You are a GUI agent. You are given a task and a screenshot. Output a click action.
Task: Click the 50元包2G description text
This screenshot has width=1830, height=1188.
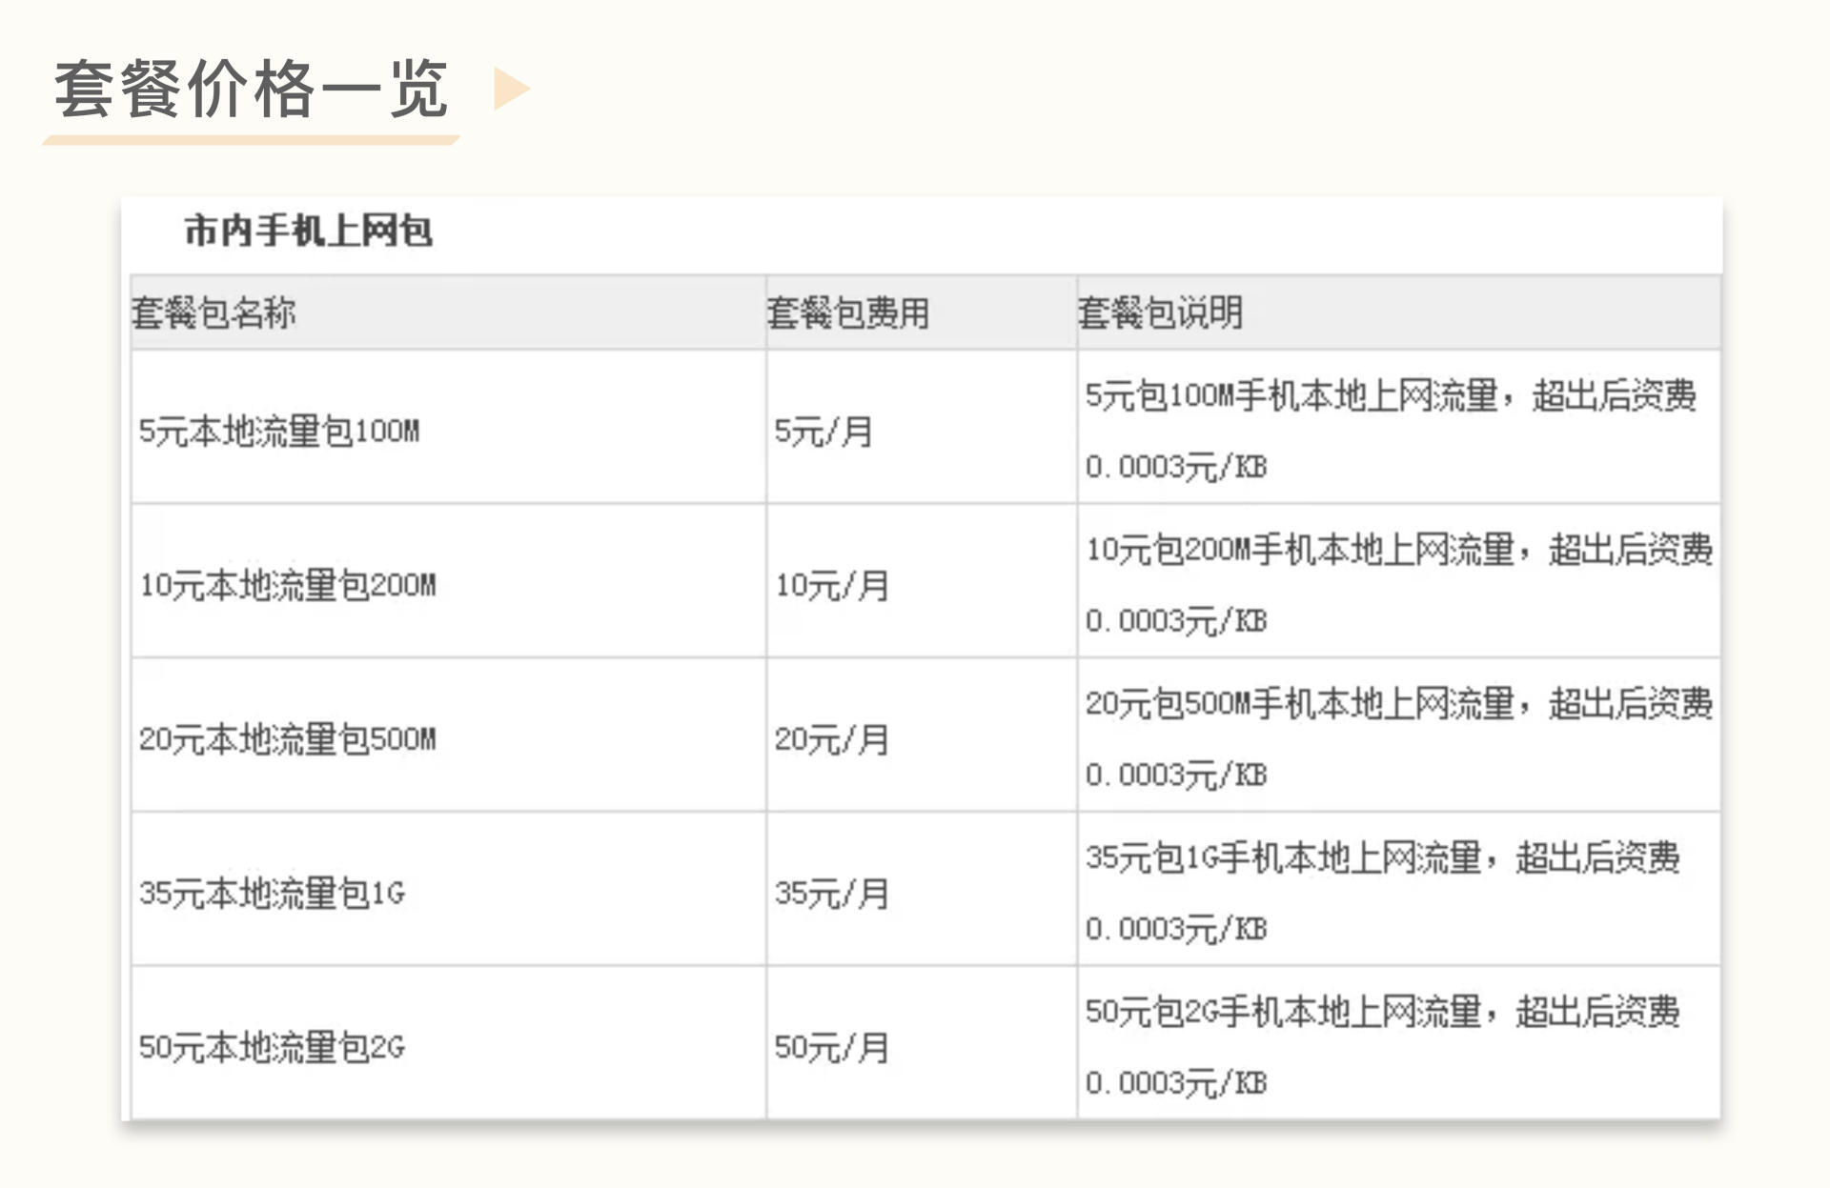[1382, 1012]
